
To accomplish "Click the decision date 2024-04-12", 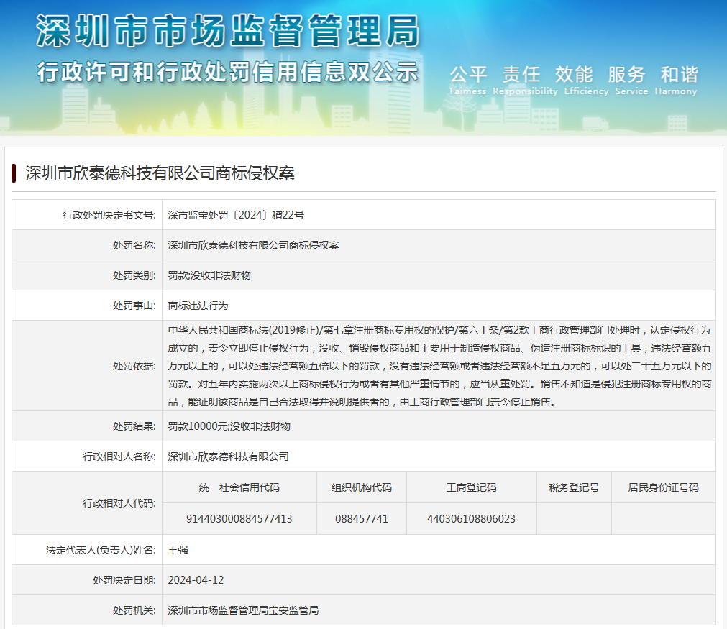I will click(x=196, y=580).
